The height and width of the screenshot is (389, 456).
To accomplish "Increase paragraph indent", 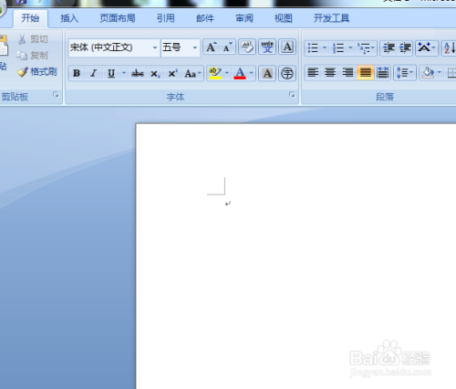I will coord(405,47).
